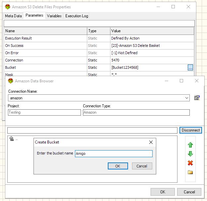Image resolution: width=207 pixels, height=201 pixels.
Task: Maximize the Amazon Data Browser window
Action: coord(181,81)
